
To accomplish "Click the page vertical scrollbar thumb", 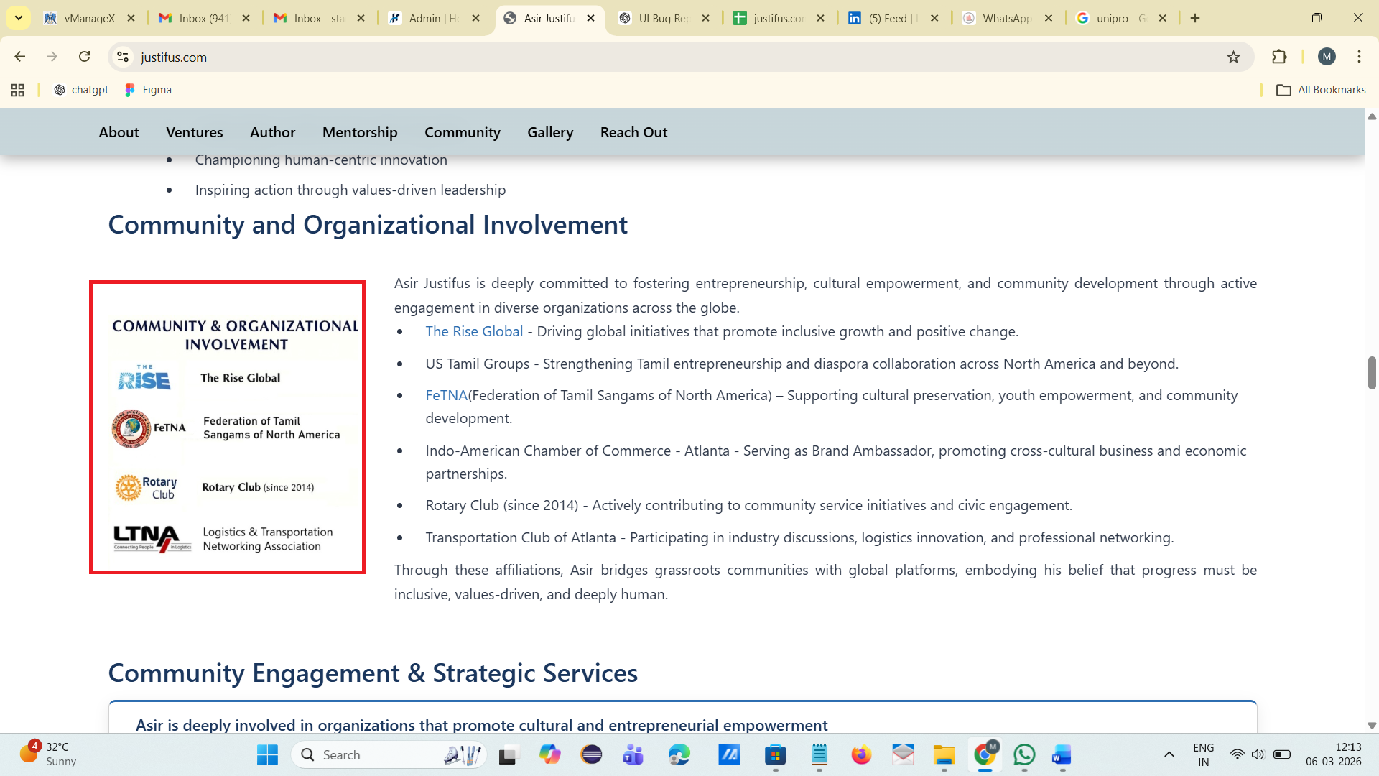I will 1371,372.
